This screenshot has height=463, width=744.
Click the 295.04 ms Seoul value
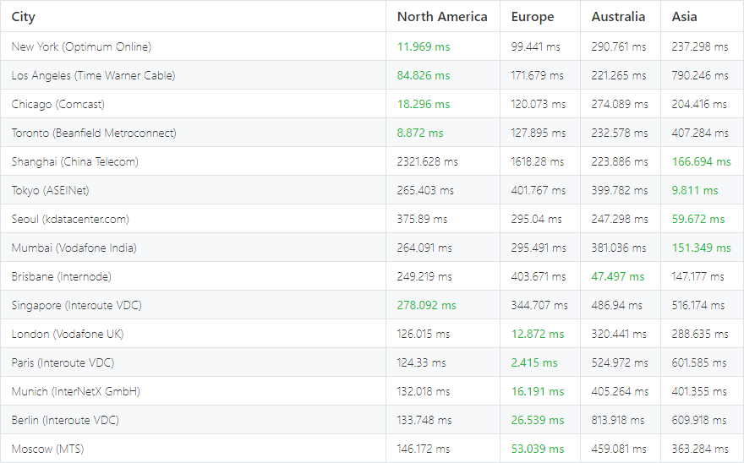pyautogui.click(x=536, y=219)
